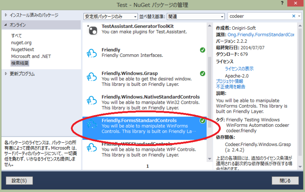Select the Friendly.Windows.Grasp package title
Screen dimensions: 305x192
pos(130,73)
